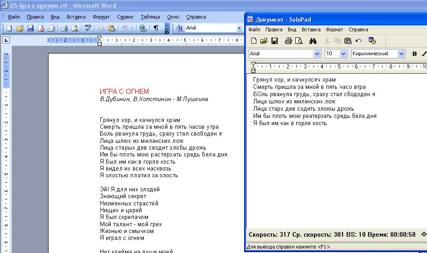Click the date and time insert icon
427x253 pixels.
click(372, 41)
